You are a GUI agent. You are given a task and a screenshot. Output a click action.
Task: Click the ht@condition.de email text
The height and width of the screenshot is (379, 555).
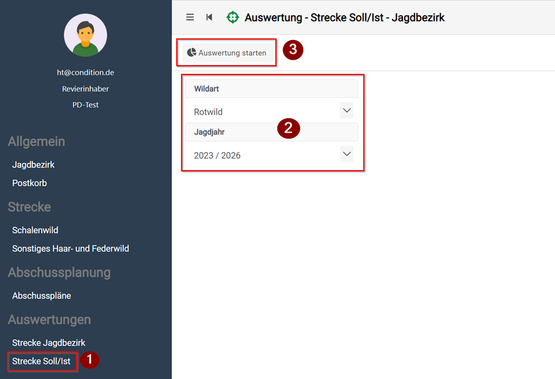[86, 73]
